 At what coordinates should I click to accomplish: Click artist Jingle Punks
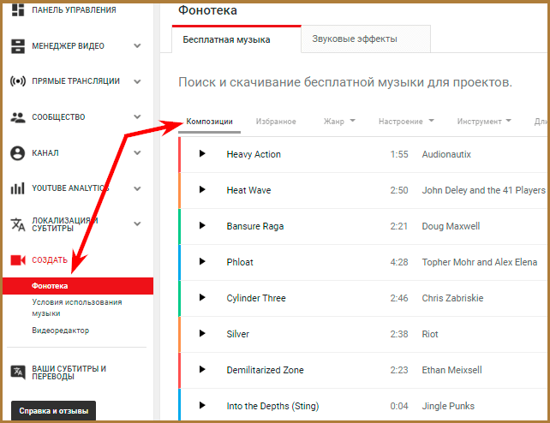pyautogui.click(x=448, y=406)
